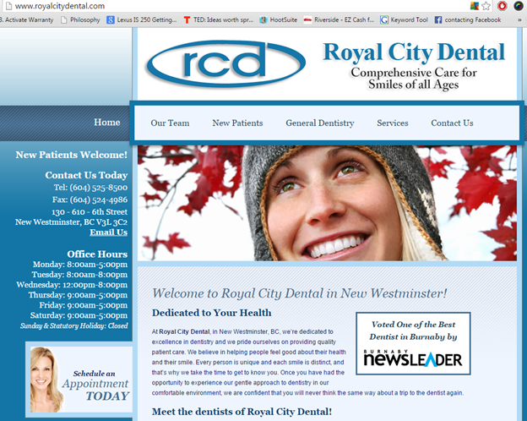This screenshot has height=421, width=527.
Task: Click the dark round extension icon
Action: (518, 6)
